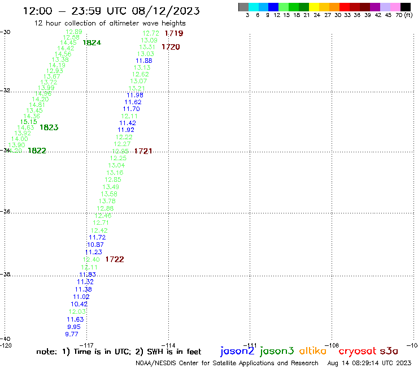Click the pass time label 1822
Screen dimensions: 418x368
coord(37,151)
